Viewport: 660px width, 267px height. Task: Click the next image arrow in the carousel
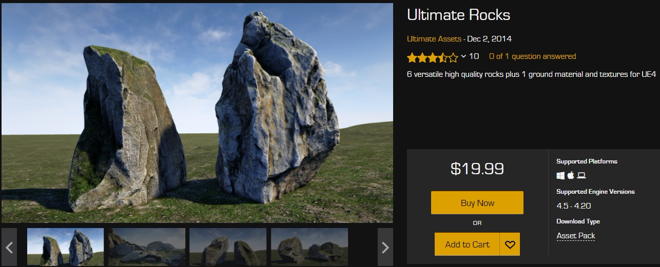pyautogui.click(x=385, y=247)
